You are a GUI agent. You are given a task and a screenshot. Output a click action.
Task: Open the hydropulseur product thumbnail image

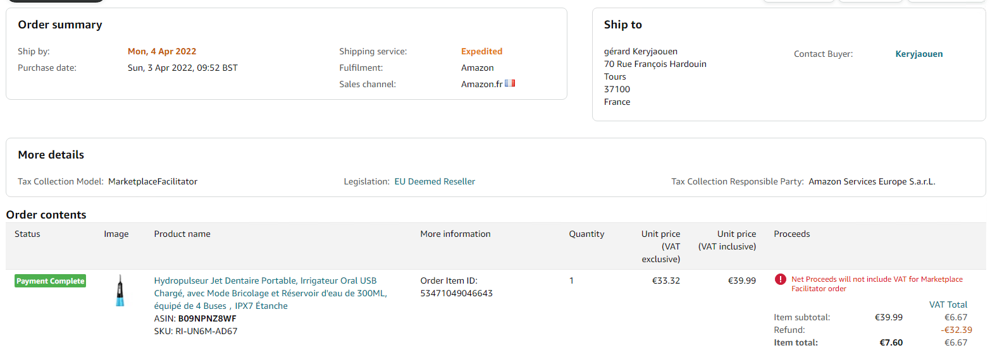pyautogui.click(x=120, y=291)
